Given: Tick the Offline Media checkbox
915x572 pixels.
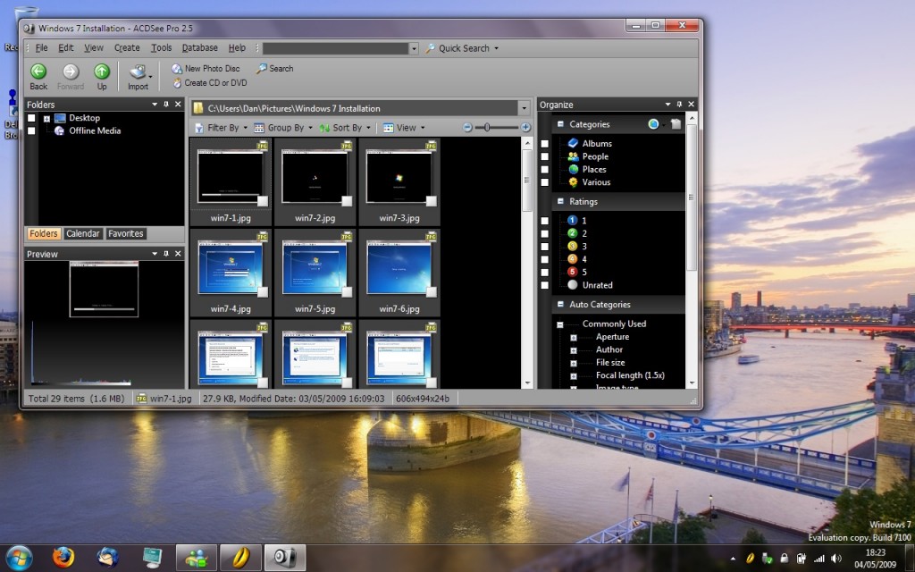Looking at the screenshot, I should [31, 130].
